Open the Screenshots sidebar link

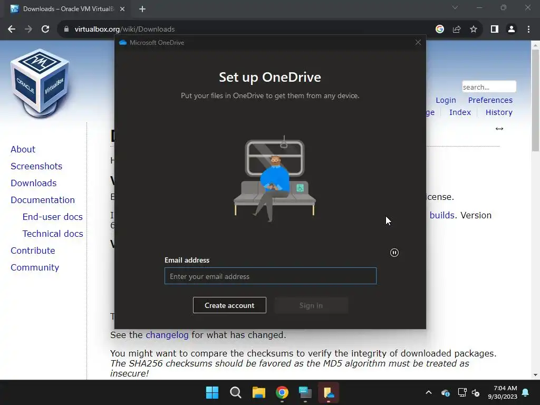(x=36, y=166)
